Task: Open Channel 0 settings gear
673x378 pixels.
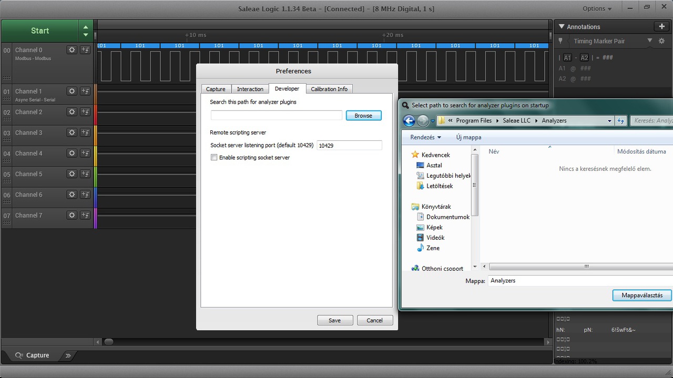Action: tap(72, 50)
